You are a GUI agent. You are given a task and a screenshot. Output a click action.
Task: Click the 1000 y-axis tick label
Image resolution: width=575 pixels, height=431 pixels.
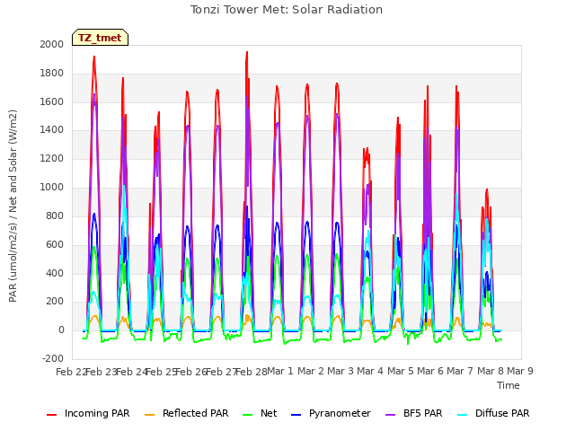tap(52, 188)
